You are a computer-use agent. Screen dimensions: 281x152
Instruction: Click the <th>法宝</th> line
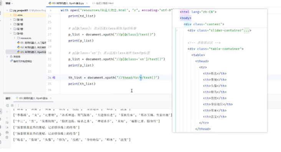pyautogui.click(x=215, y=117)
